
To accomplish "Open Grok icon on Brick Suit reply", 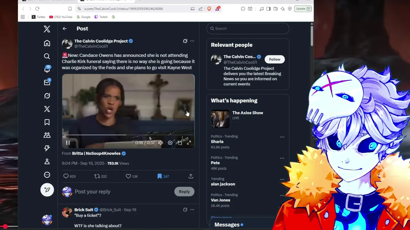I will click(185, 210).
